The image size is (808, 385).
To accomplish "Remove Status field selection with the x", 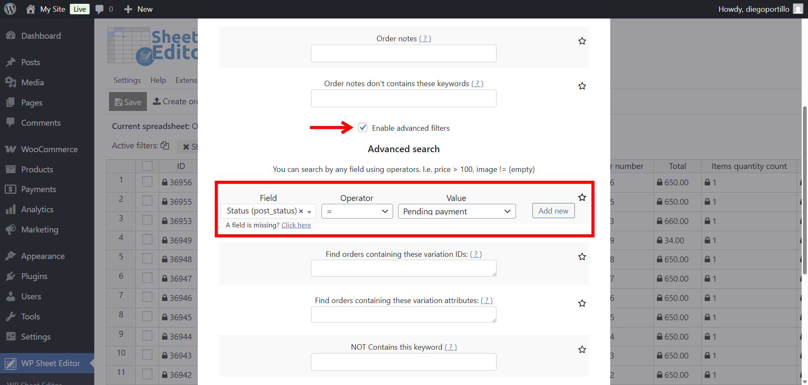I will point(301,211).
